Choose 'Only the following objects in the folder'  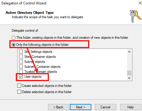coord(13,45)
